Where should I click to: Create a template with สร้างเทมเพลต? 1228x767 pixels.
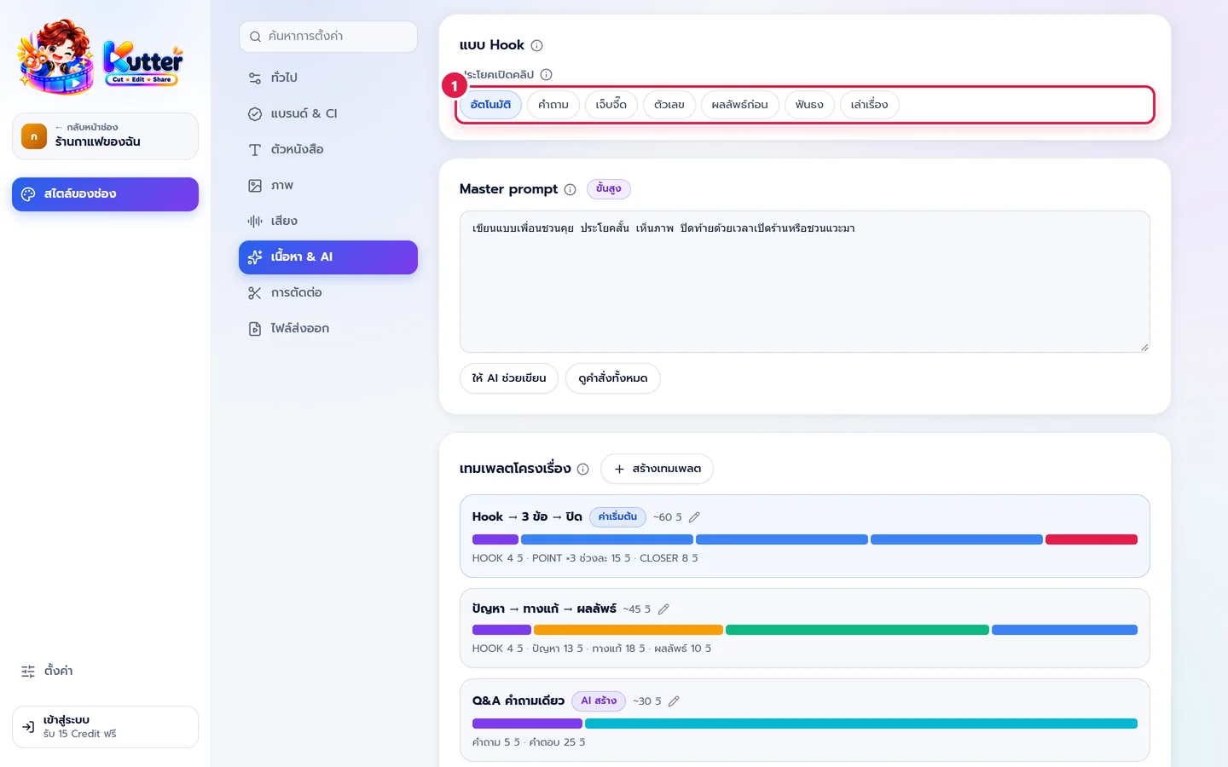[x=657, y=469]
